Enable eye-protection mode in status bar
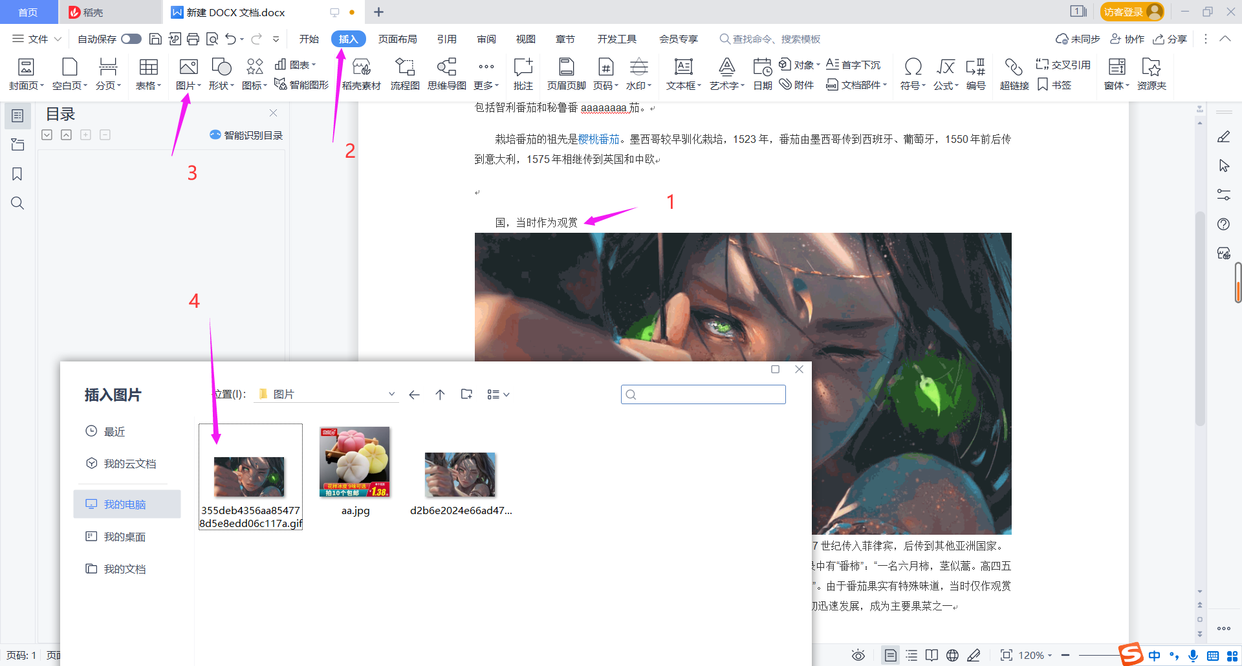 pyautogui.click(x=858, y=655)
